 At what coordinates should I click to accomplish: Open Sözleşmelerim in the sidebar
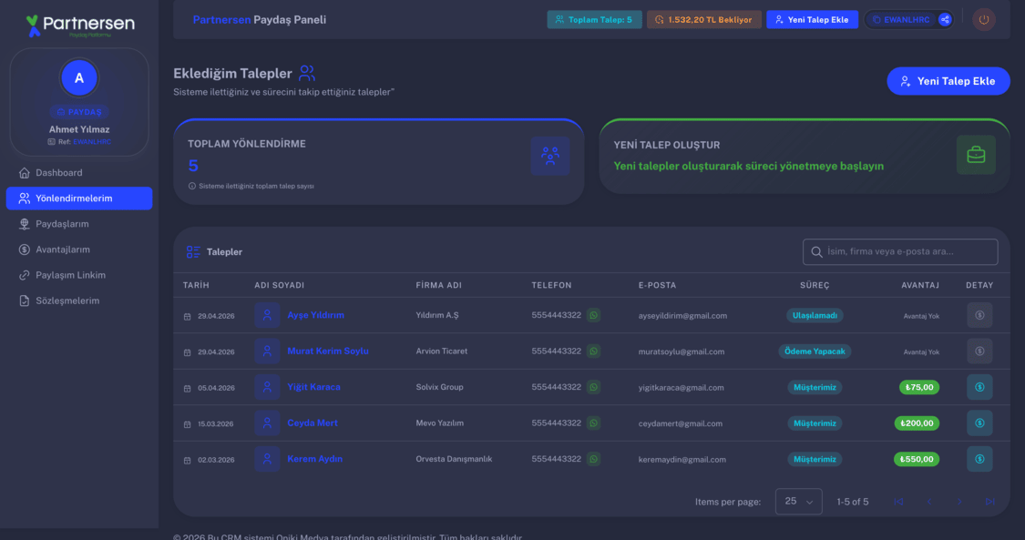79,301
